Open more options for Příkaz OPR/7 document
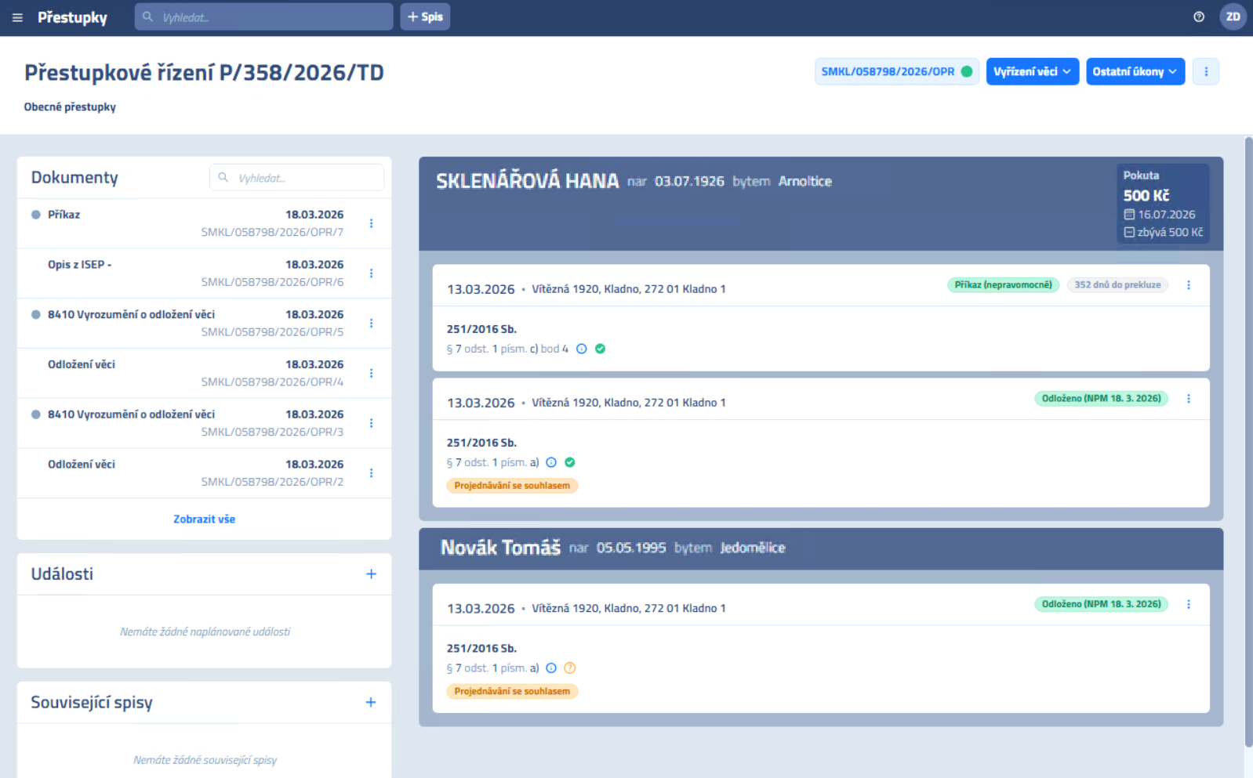 click(371, 223)
